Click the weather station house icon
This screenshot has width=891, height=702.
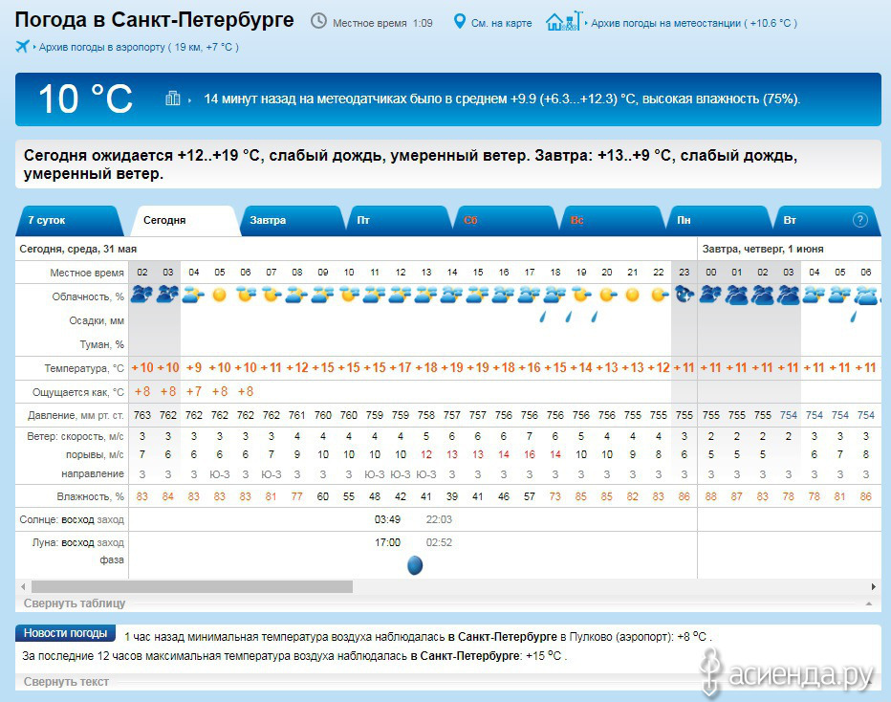(564, 22)
